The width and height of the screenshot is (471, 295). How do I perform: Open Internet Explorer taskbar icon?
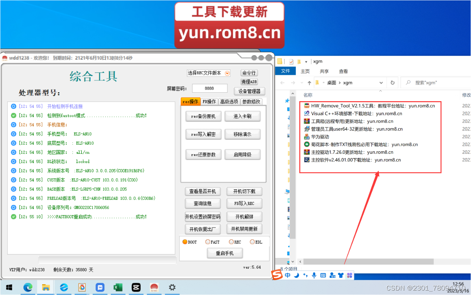coord(64,287)
